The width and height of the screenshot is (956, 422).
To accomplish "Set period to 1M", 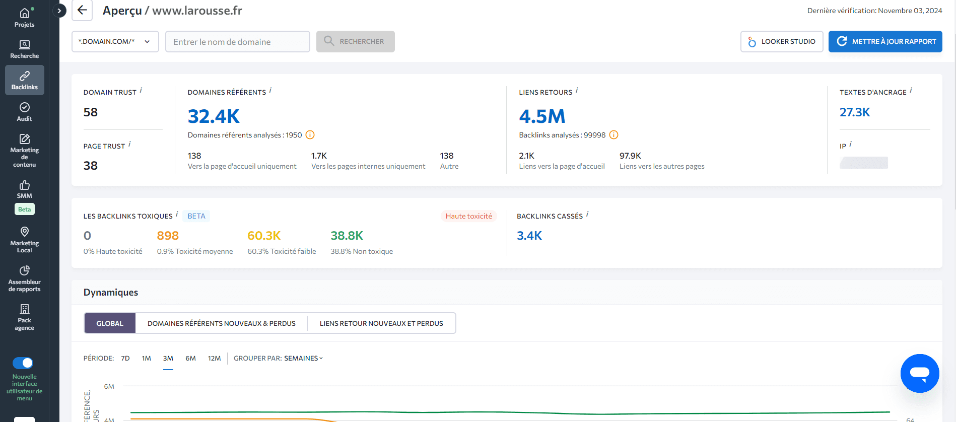I will (147, 358).
